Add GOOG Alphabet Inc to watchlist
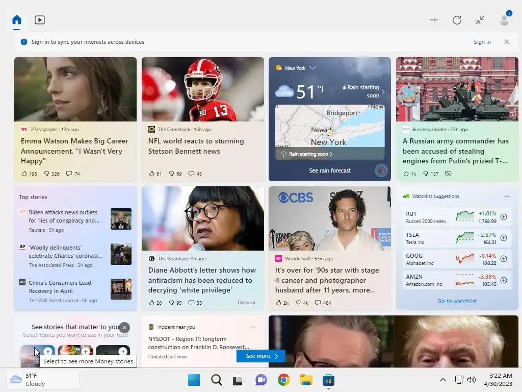The width and height of the screenshot is (522, 392). 504,259
